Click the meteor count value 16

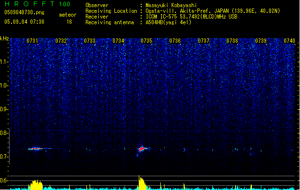point(69,22)
